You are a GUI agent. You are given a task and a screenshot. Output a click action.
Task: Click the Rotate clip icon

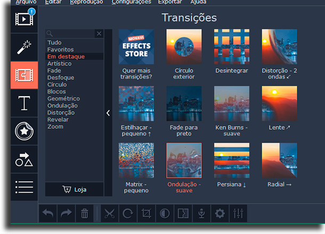click(x=128, y=213)
